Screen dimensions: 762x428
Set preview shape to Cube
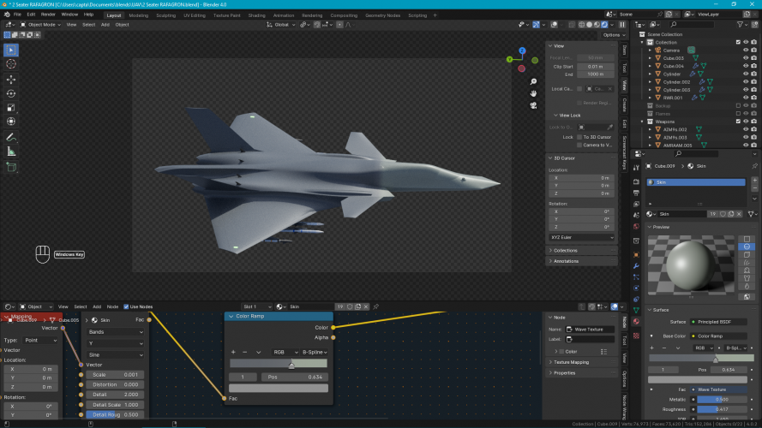coord(747,255)
